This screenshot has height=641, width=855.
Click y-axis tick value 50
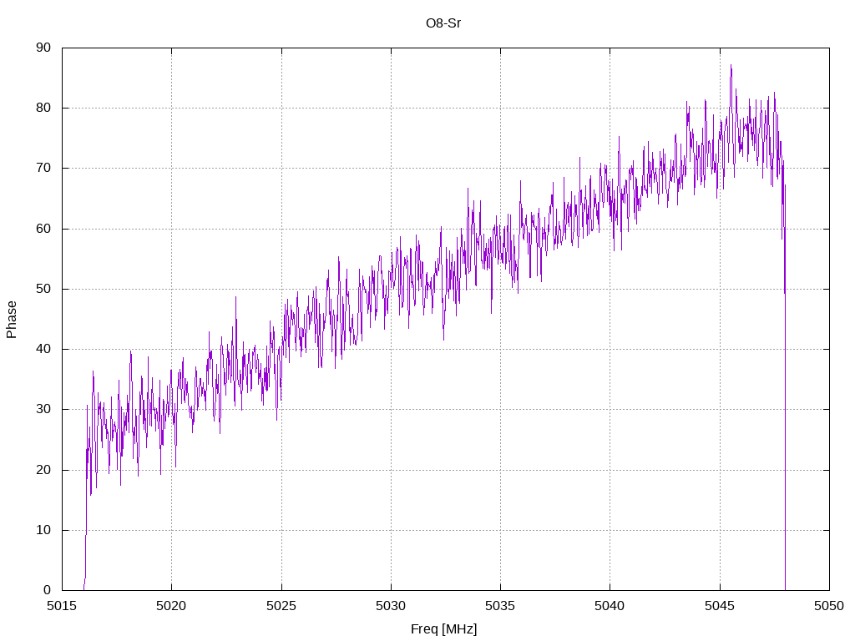[x=43, y=289]
